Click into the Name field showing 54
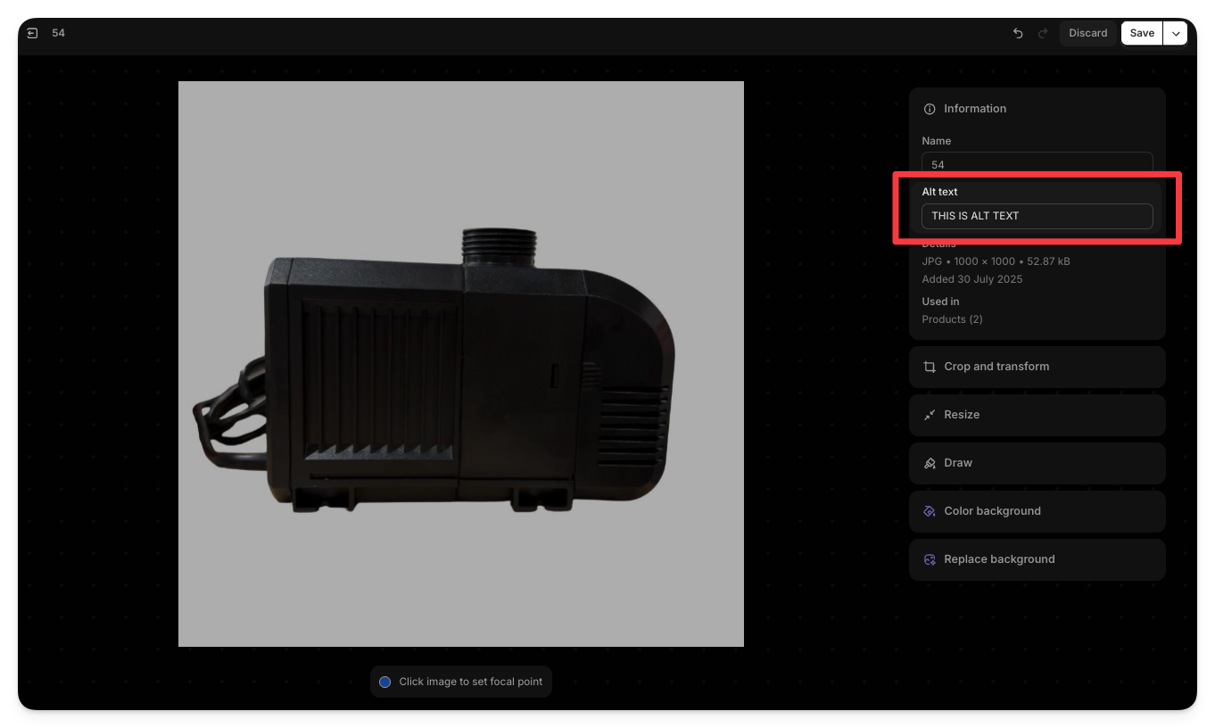This screenshot has height=728, width=1215. (x=1037, y=163)
